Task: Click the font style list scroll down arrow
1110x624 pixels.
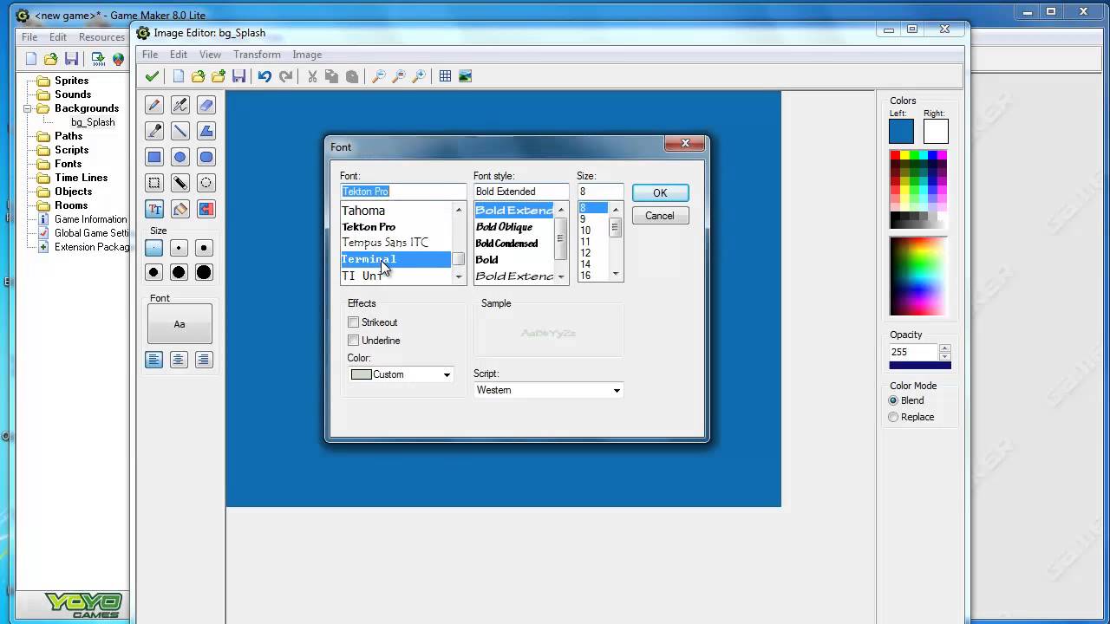Action: pyautogui.click(x=561, y=276)
